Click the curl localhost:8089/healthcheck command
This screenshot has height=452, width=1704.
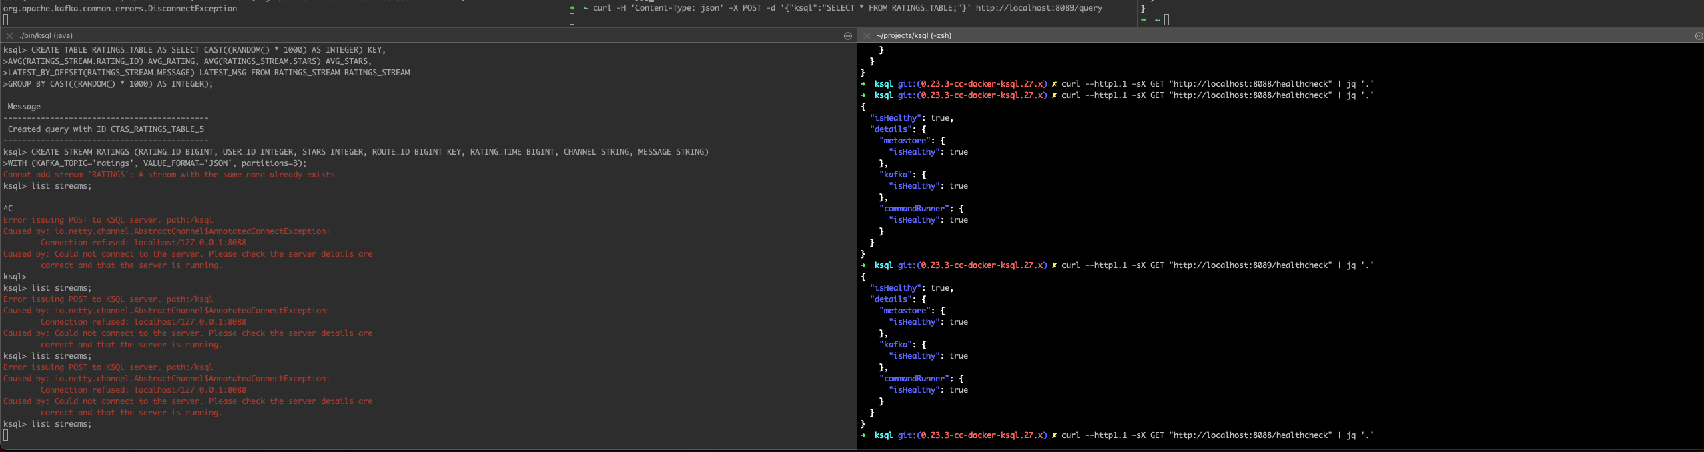coord(1218,265)
